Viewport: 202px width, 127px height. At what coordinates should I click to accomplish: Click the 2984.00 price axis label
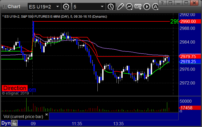[187, 42]
